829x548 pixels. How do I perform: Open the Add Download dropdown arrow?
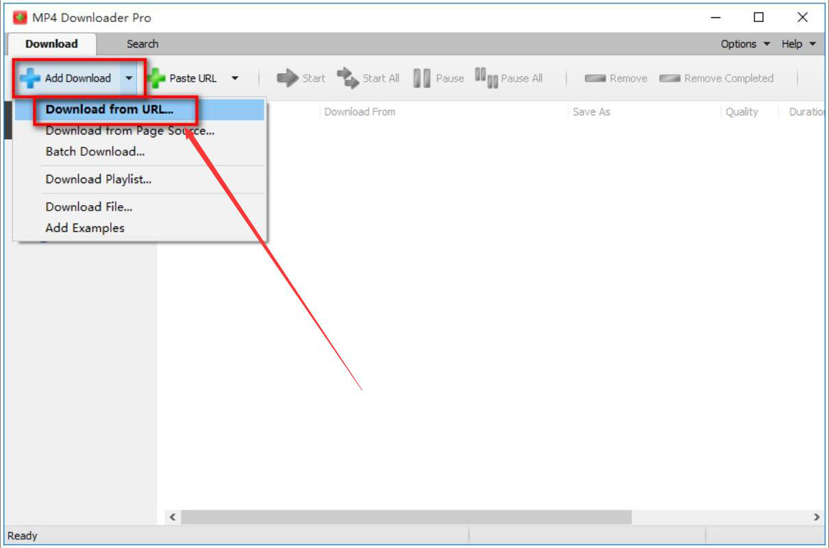(x=129, y=78)
